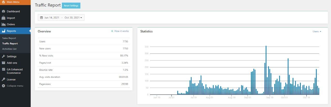Open the date range dropdown
331x107 pixels.
(x=61, y=17)
